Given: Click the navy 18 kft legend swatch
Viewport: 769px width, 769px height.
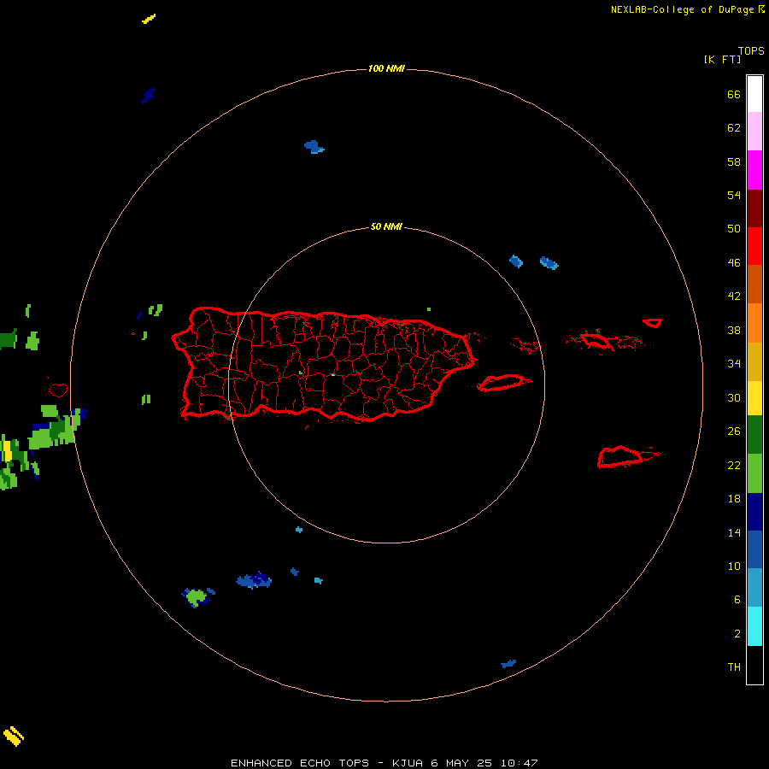Looking at the screenshot, I should [754, 512].
